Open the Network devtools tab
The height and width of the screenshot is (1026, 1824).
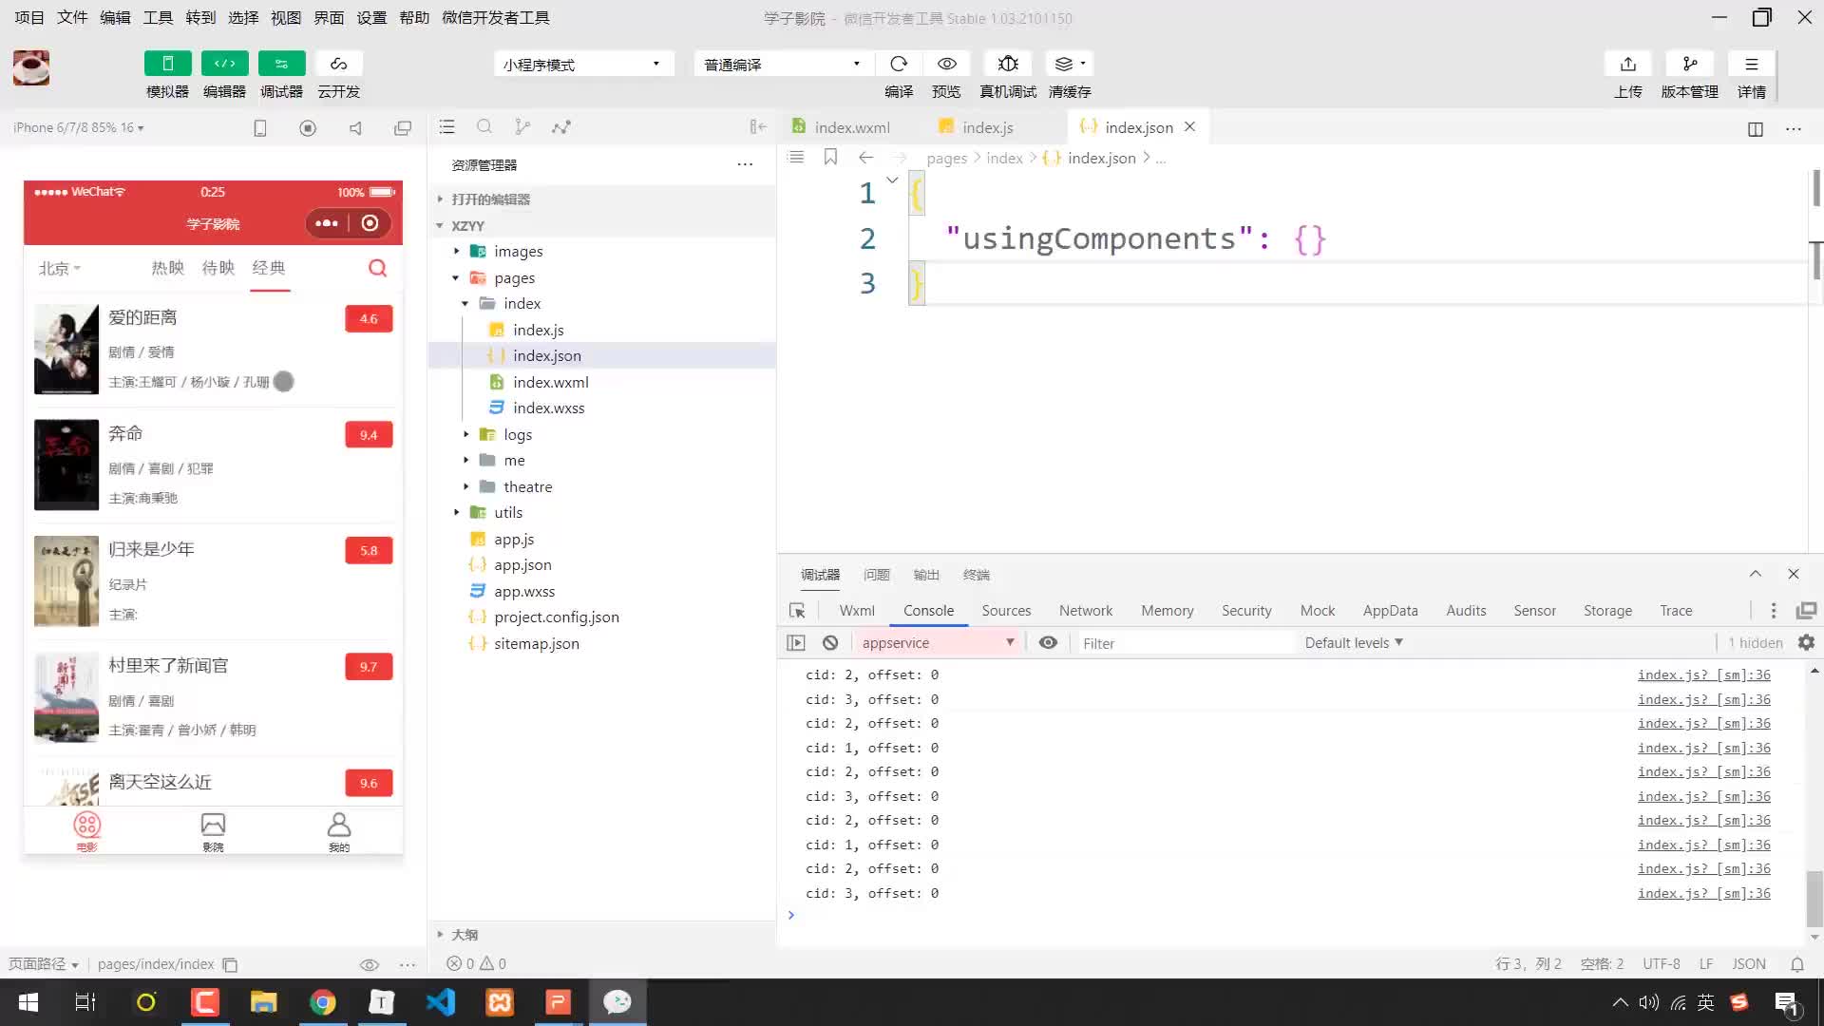pyautogui.click(x=1086, y=611)
